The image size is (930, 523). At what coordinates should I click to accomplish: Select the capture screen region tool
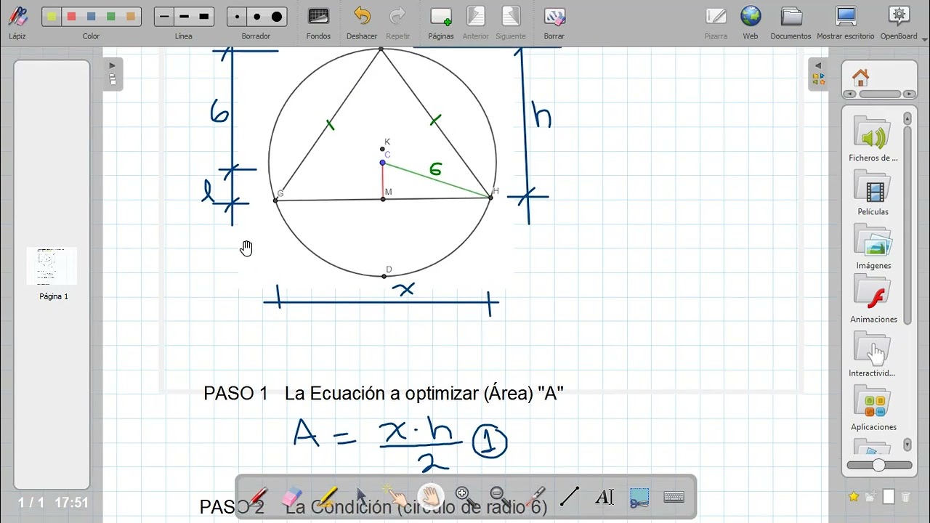click(x=639, y=497)
